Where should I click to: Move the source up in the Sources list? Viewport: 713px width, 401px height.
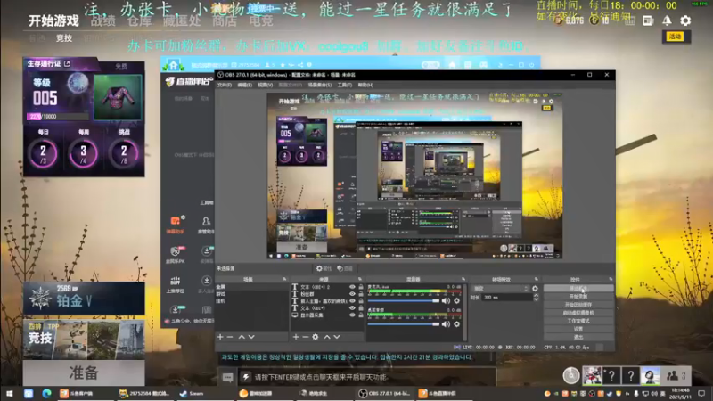point(327,337)
